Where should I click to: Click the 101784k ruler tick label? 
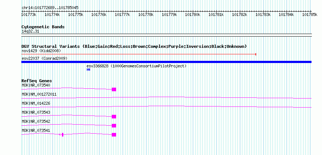286,14
